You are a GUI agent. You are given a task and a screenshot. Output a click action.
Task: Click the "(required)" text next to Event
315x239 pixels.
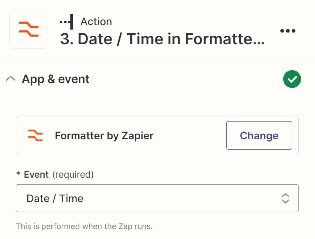(73, 174)
